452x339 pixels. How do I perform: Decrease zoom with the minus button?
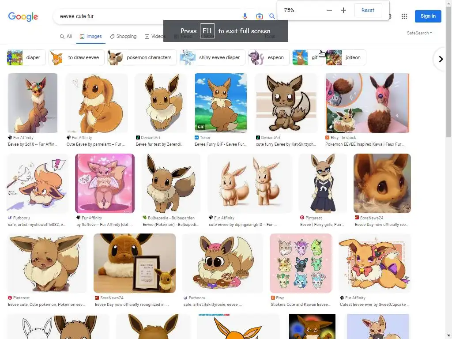329,10
